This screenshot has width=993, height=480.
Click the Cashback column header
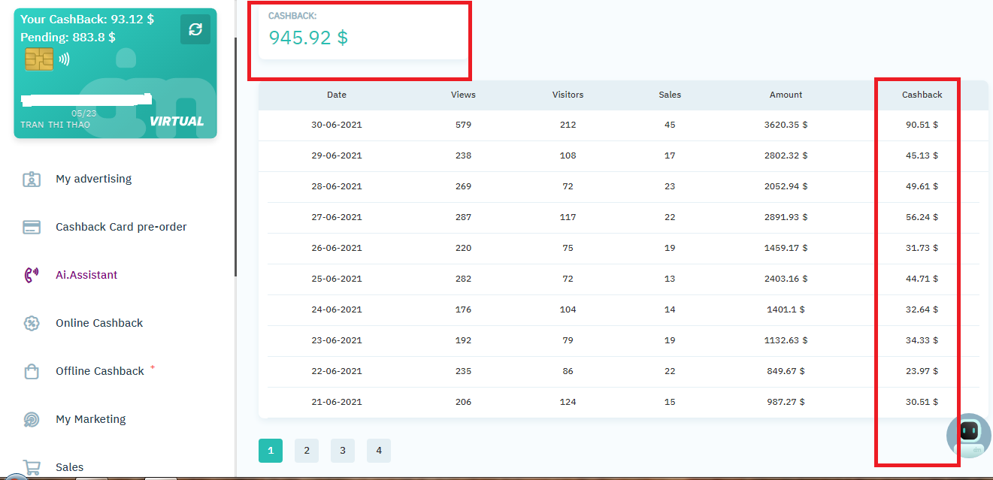pyautogui.click(x=922, y=95)
